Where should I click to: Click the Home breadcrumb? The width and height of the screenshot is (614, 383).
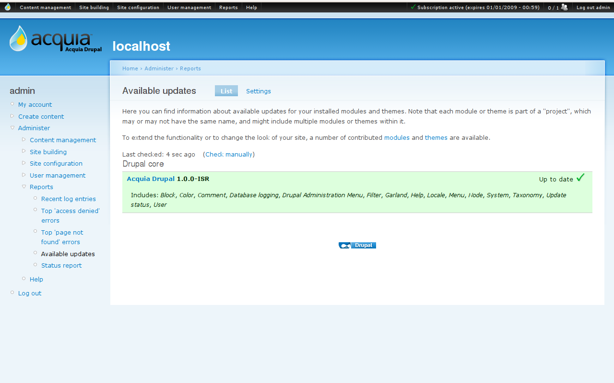[x=130, y=68]
